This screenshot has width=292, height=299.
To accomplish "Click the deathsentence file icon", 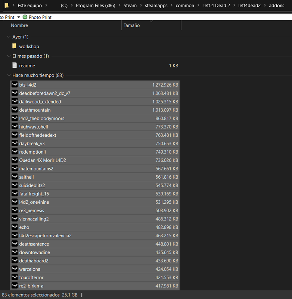I will tap(15, 244).
